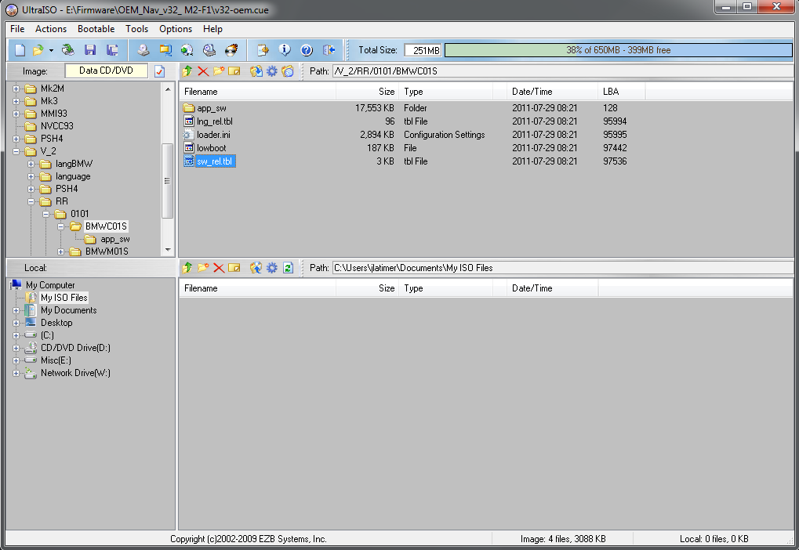
Task: Click the Data CD/DVD image type button
Action: pos(106,71)
